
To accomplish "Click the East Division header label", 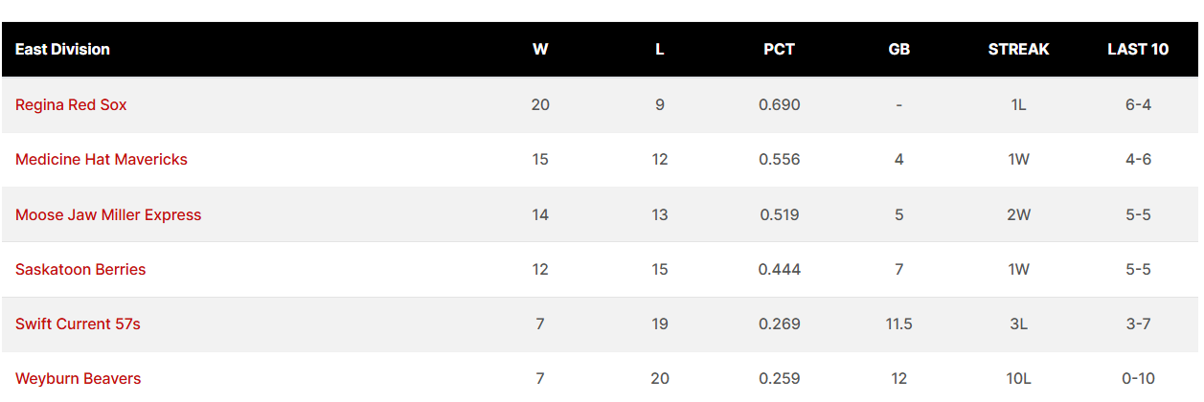I will 62,49.
